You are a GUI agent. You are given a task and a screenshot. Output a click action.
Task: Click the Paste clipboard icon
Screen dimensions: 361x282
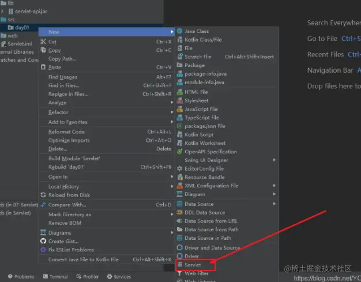[x=43, y=67]
